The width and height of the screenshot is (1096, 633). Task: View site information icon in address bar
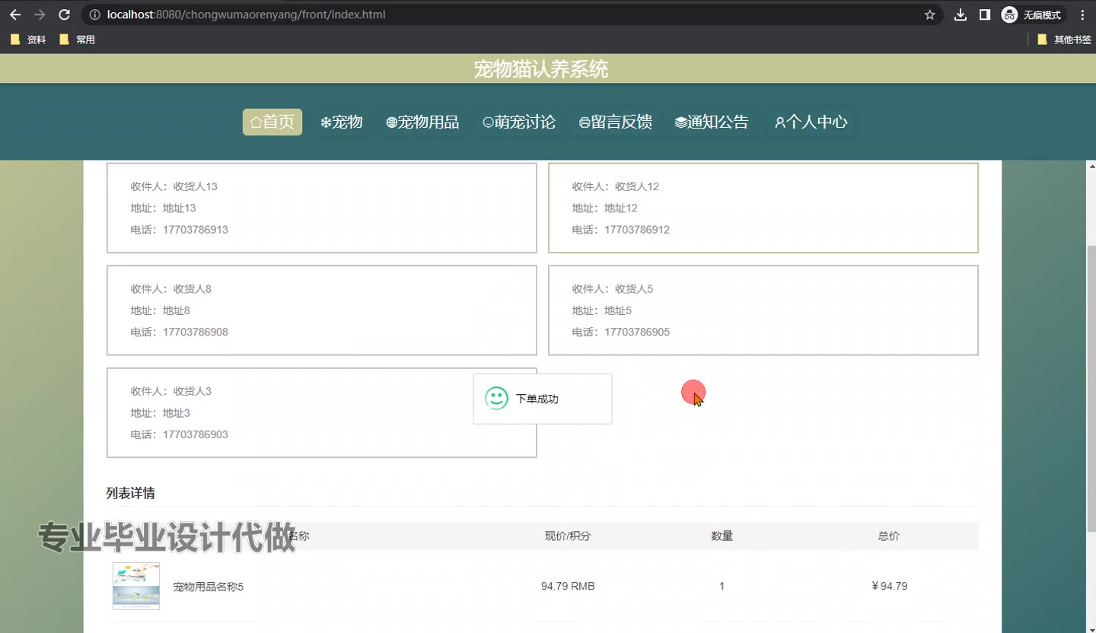pyautogui.click(x=94, y=14)
